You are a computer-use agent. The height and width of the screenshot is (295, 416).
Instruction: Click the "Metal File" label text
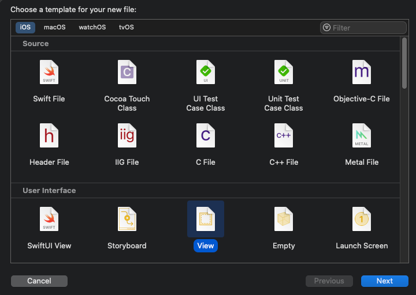[x=362, y=162]
